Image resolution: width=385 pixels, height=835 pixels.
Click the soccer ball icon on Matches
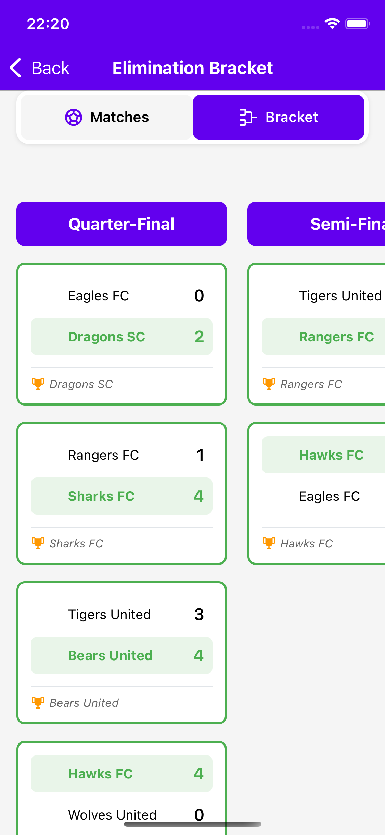tap(74, 117)
